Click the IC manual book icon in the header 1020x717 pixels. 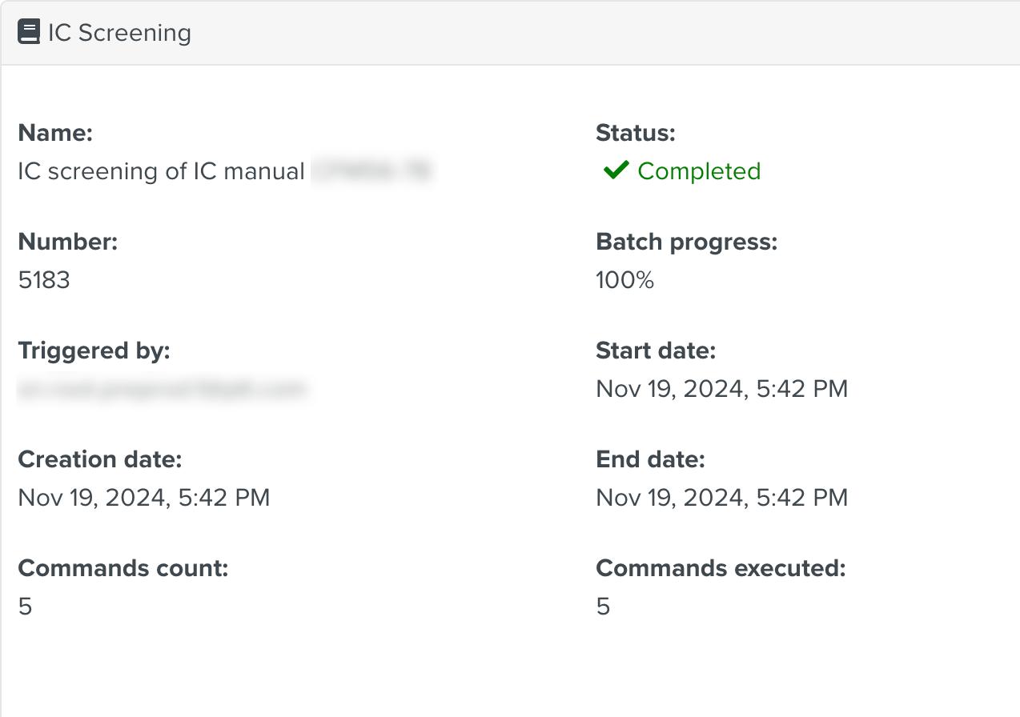point(30,30)
